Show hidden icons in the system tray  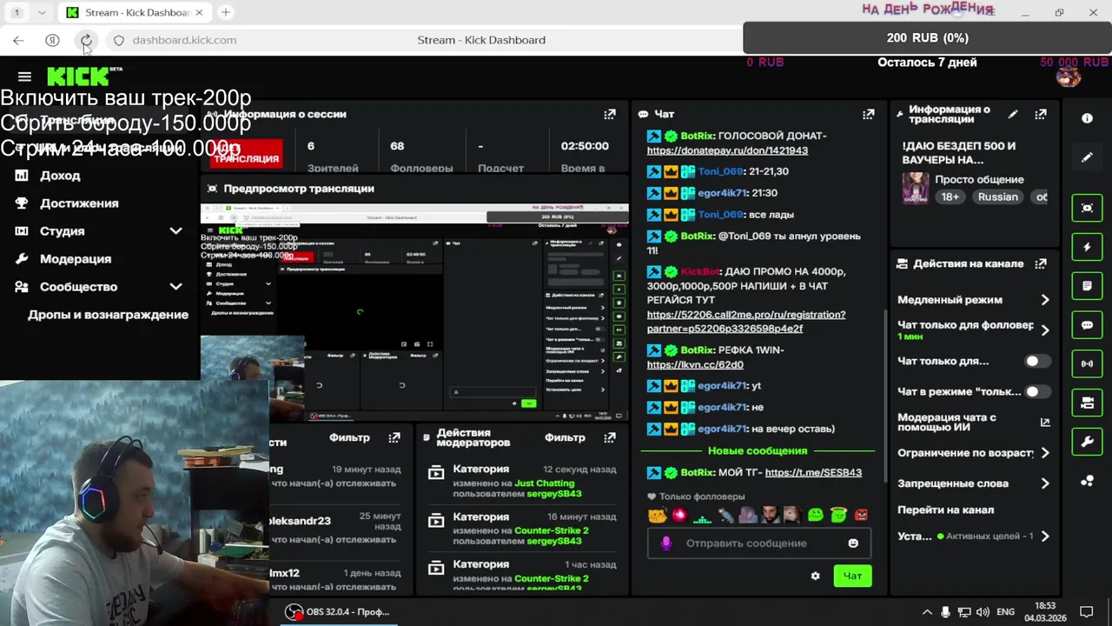(x=927, y=612)
